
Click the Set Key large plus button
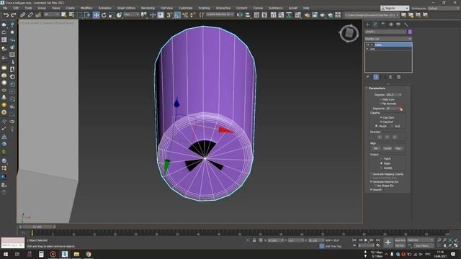coord(388,242)
